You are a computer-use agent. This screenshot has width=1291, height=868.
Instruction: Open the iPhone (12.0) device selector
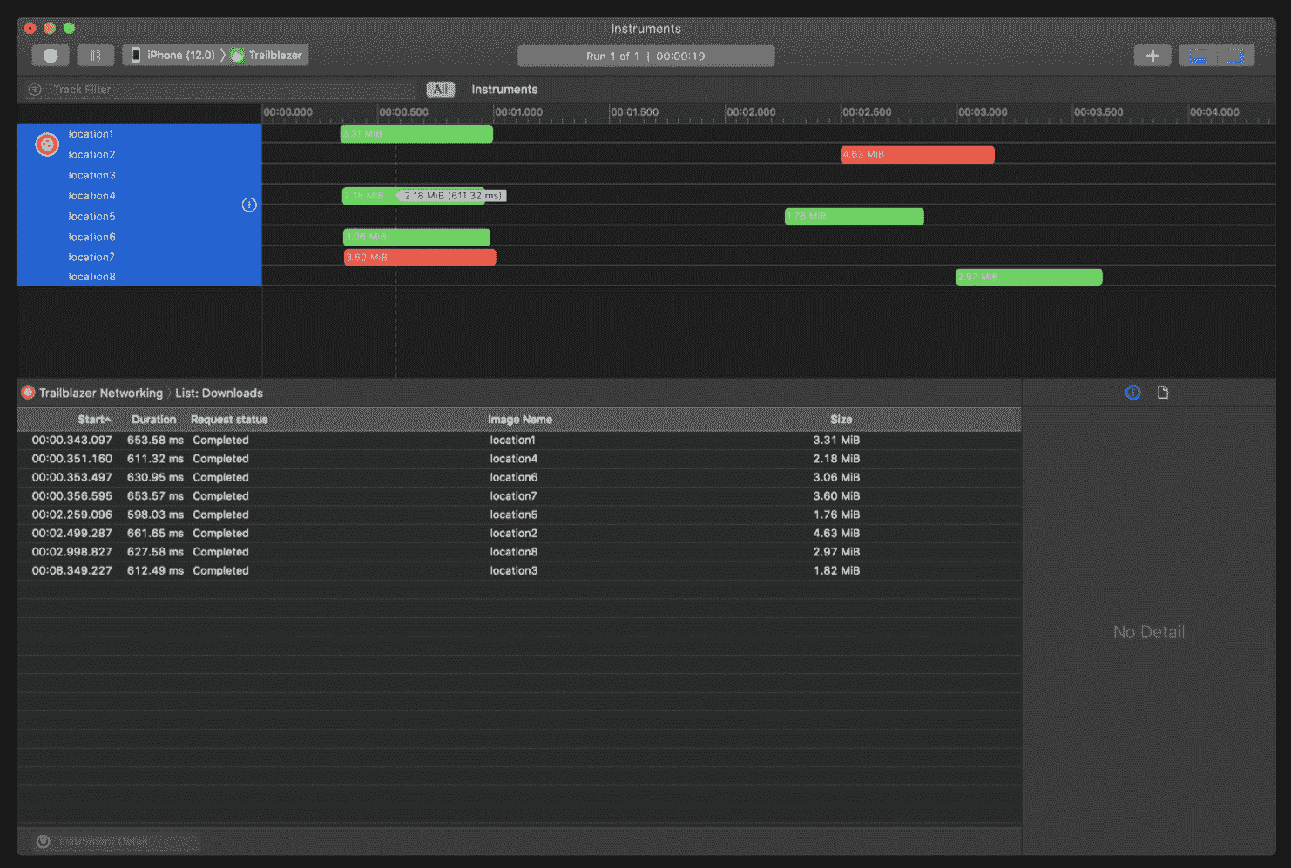172,56
